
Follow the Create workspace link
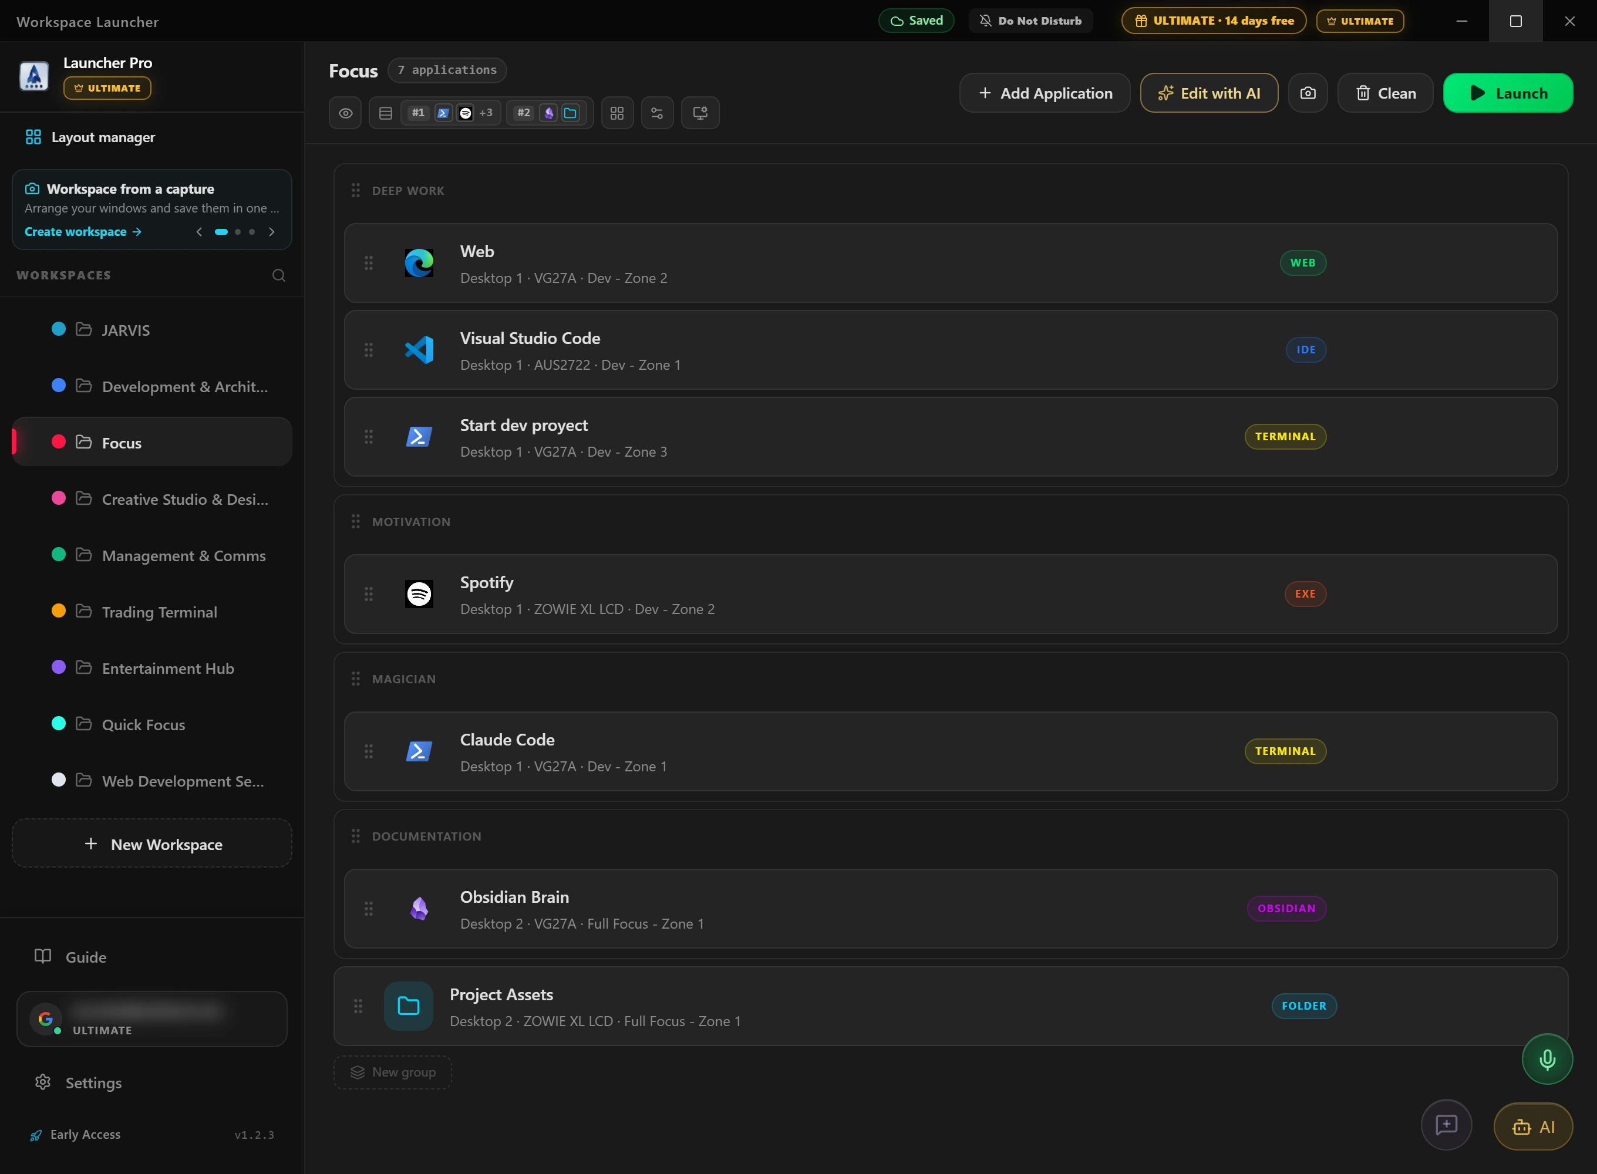click(83, 232)
